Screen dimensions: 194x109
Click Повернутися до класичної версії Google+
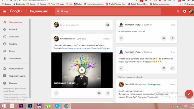pyautogui.click(x=15, y=90)
